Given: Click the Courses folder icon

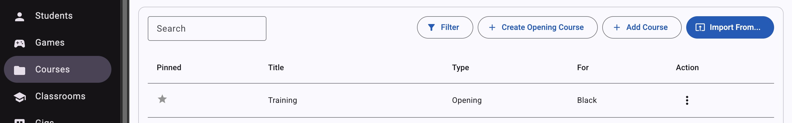Looking at the screenshot, I should [x=19, y=70].
